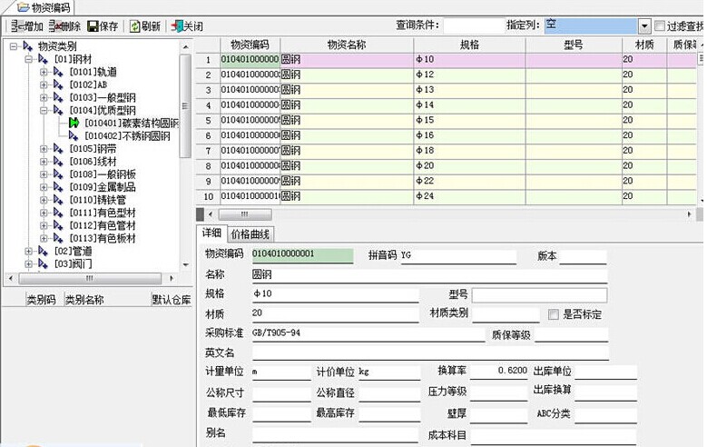
Task: Collapse the [01]钢材 tree node
Action: [28, 59]
